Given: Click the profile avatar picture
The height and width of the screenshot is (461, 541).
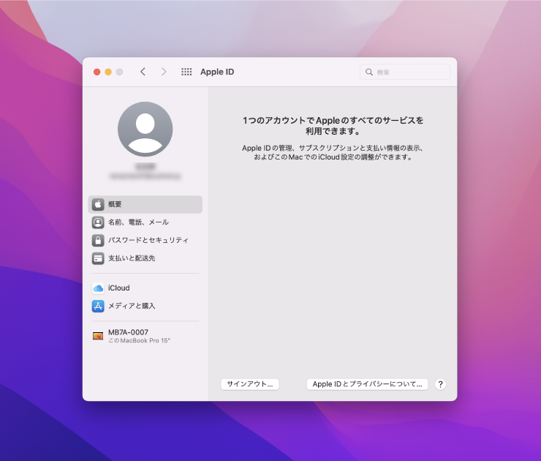Looking at the screenshot, I should click(x=145, y=129).
